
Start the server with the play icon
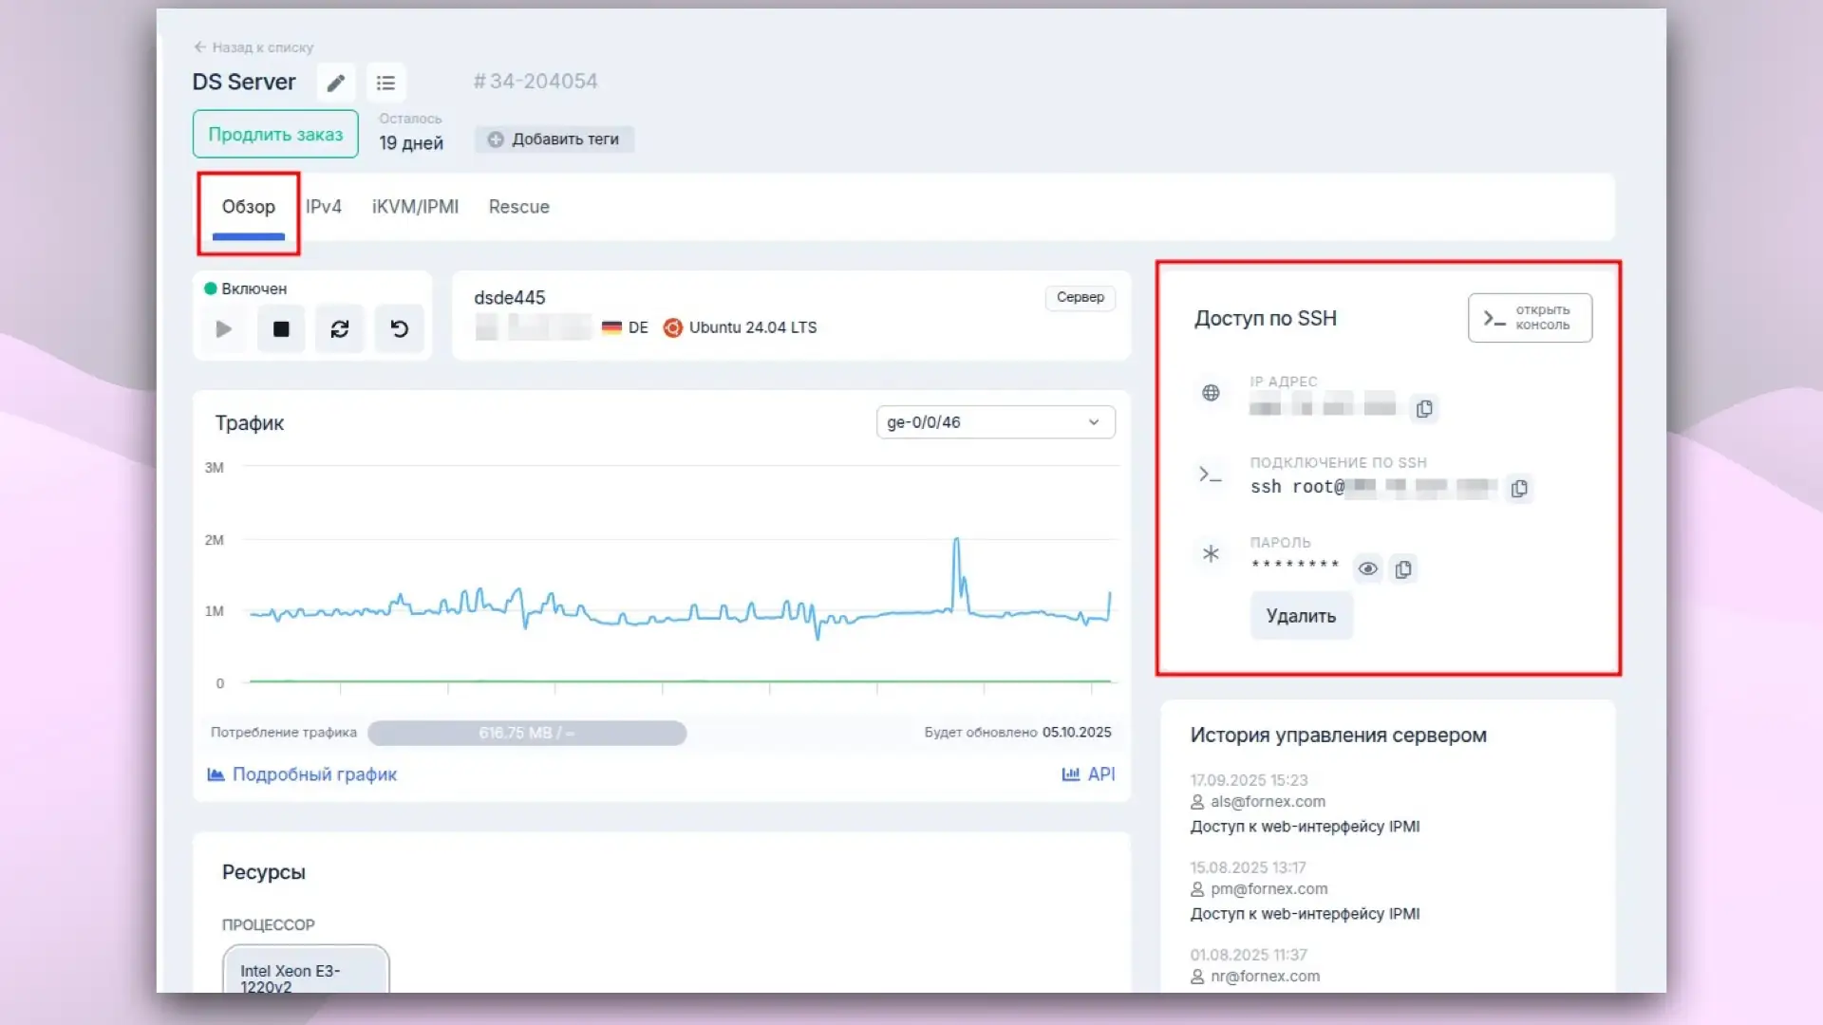[x=222, y=328]
